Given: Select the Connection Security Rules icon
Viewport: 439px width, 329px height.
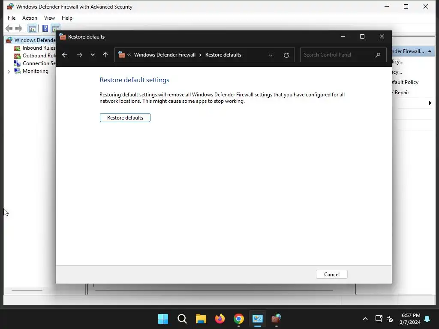Looking at the screenshot, I should [x=17, y=63].
